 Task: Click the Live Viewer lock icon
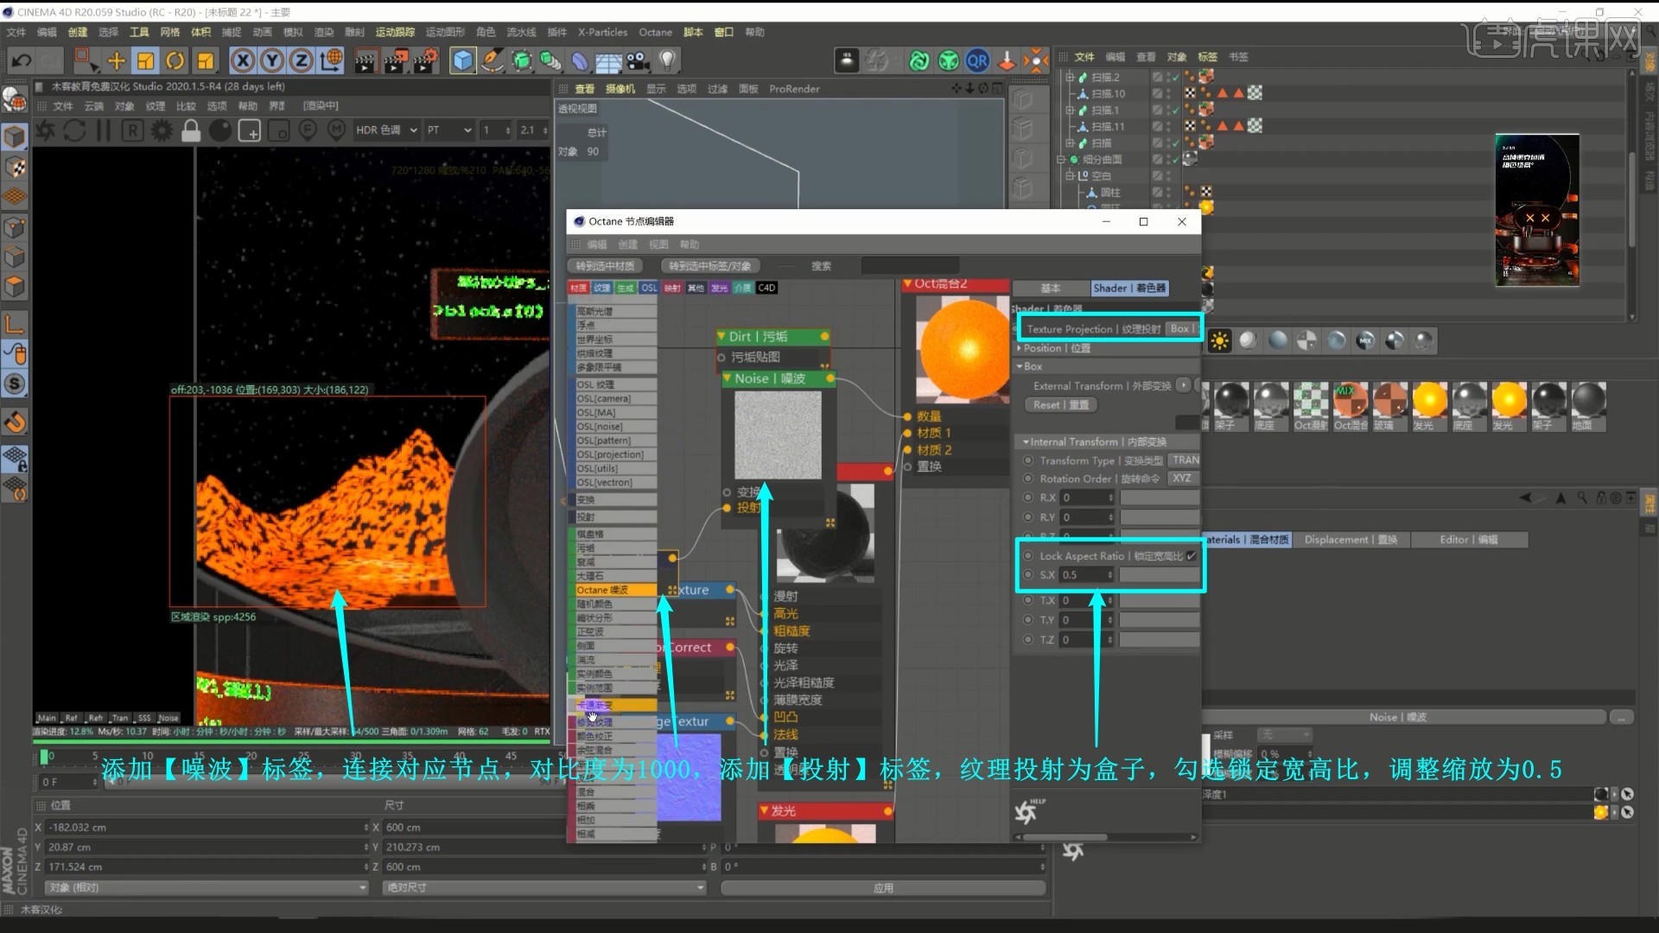coord(191,130)
